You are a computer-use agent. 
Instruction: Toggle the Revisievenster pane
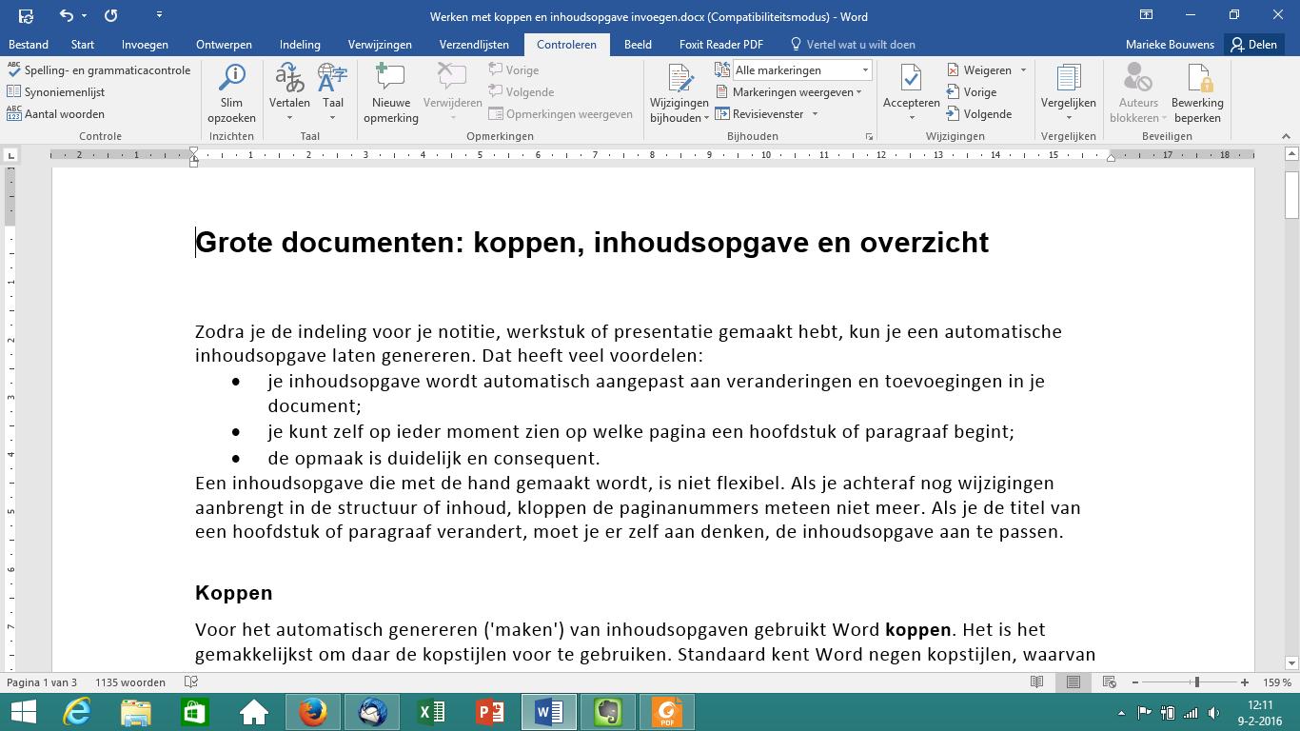[759, 114]
